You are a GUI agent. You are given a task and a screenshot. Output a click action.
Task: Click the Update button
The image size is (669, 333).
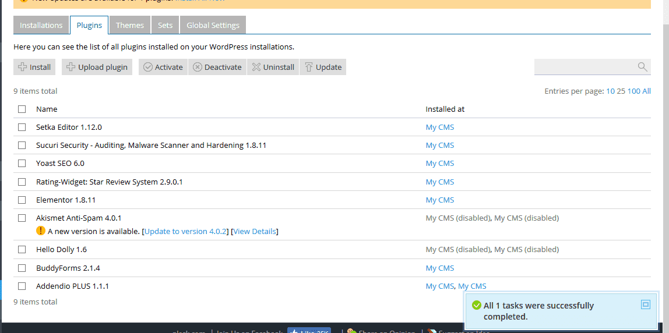click(323, 67)
